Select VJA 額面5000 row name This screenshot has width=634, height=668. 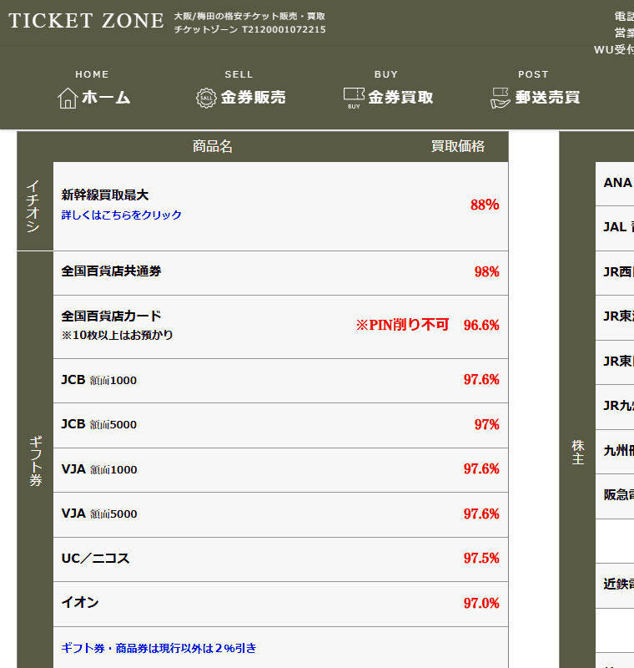point(99,514)
